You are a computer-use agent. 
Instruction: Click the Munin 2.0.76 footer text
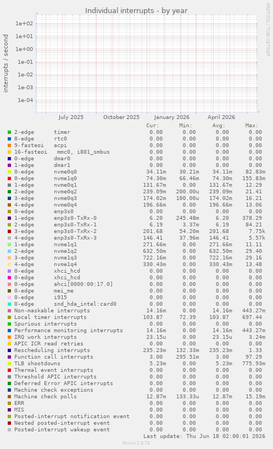click(136, 443)
